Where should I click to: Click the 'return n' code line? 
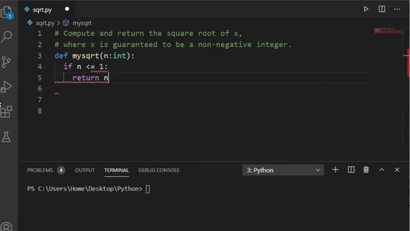coord(90,78)
